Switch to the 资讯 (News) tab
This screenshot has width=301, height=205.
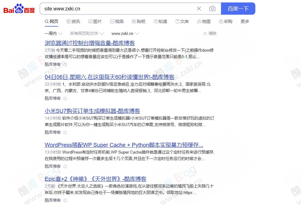pos(73,21)
